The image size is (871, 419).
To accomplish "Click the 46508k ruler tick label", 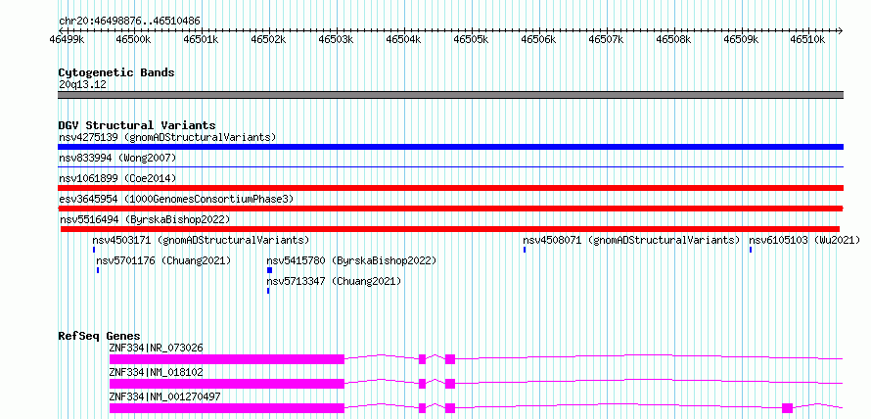I will 674,39.
